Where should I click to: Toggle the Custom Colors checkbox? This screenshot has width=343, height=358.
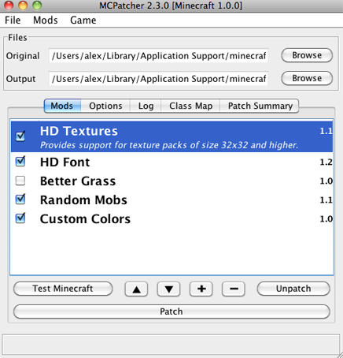pyautogui.click(x=20, y=218)
